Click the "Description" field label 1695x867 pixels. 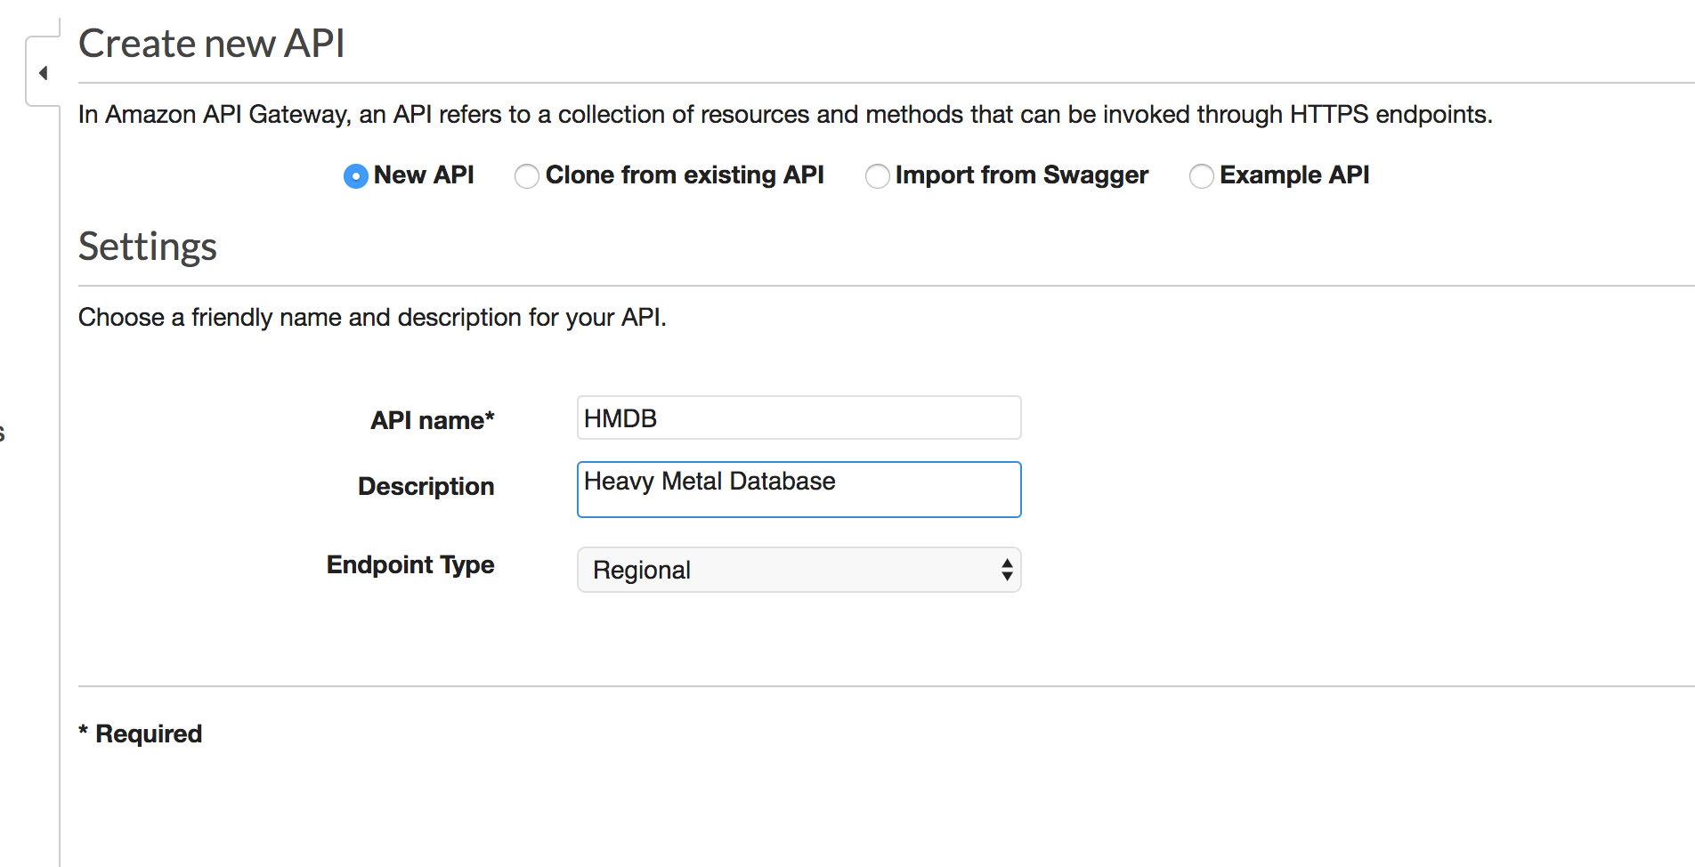(x=426, y=486)
